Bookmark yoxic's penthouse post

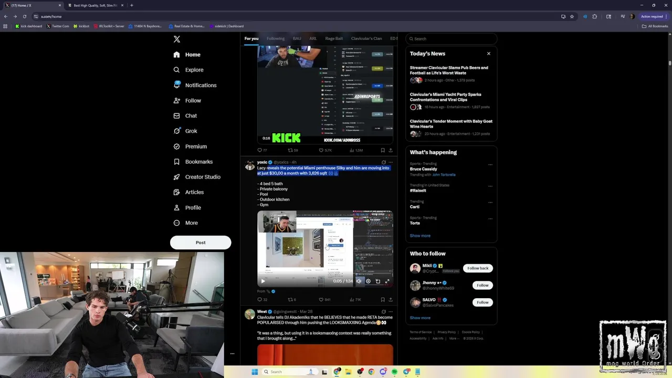click(x=383, y=300)
